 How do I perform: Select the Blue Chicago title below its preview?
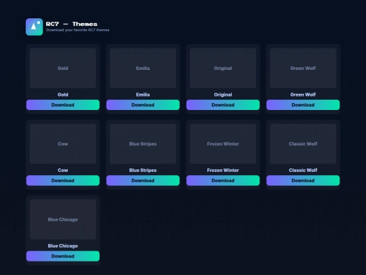63,246
